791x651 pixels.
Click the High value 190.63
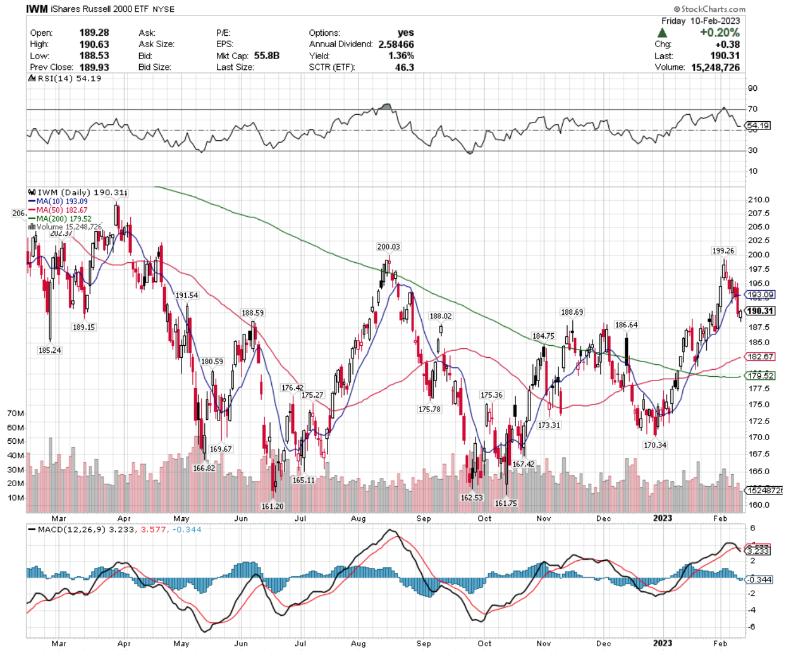(94, 44)
